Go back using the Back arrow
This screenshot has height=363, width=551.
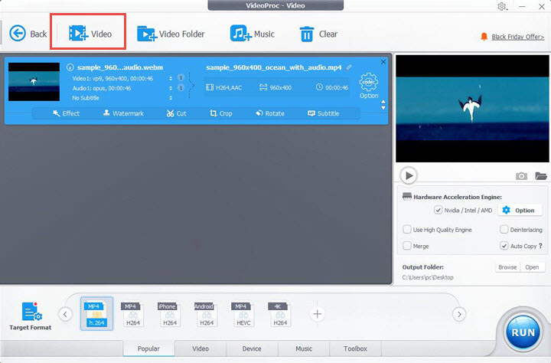coord(28,34)
